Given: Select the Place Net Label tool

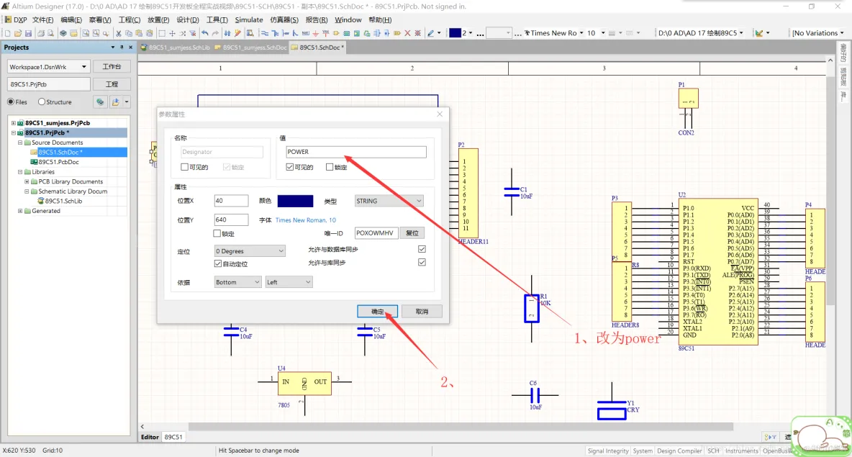Looking at the screenshot, I should pyautogui.click(x=305, y=33).
